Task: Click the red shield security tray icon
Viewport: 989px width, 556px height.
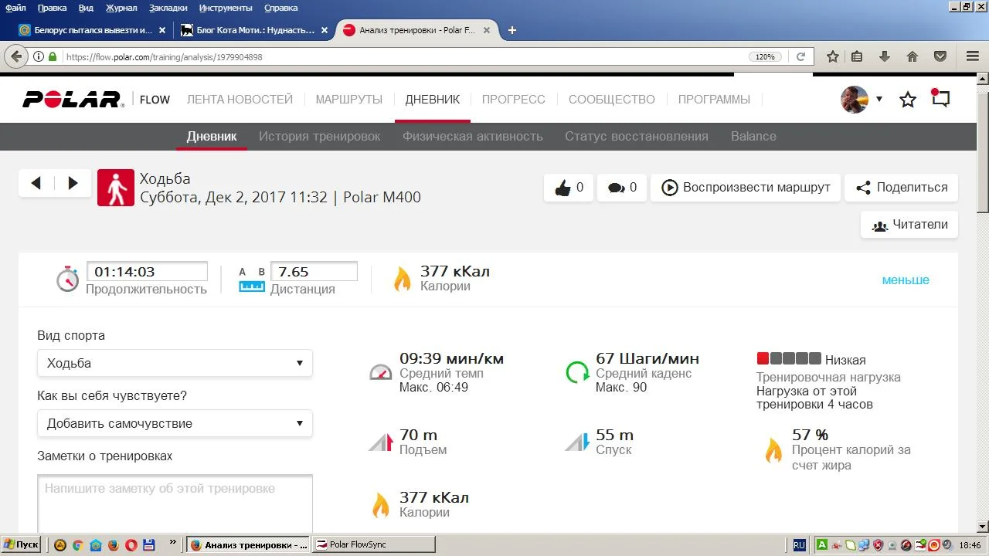Action: pyautogui.click(x=879, y=544)
